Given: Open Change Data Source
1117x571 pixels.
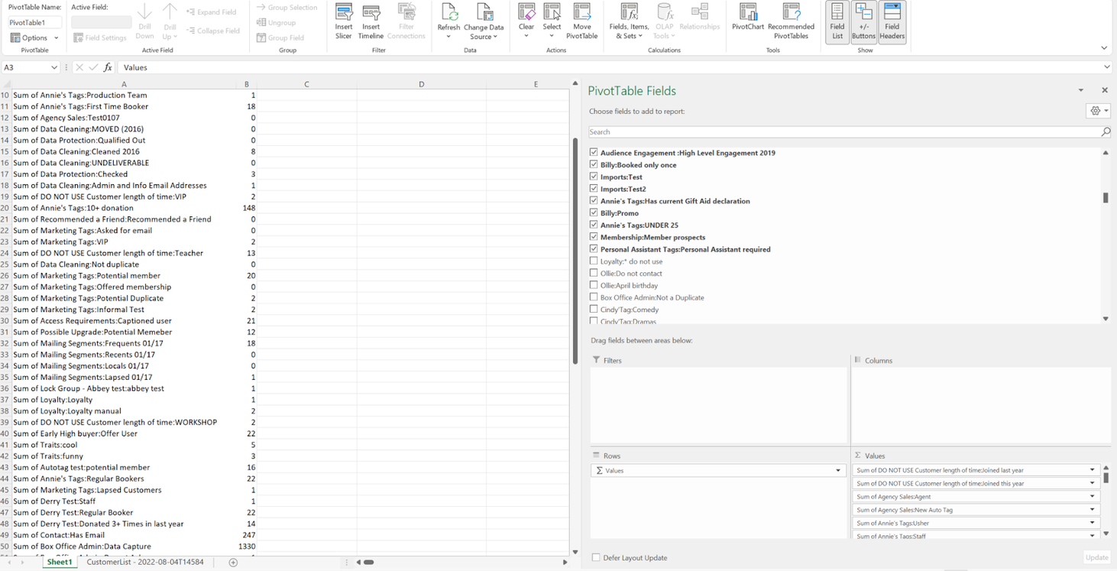Looking at the screenshot, I should click(484, 21).
